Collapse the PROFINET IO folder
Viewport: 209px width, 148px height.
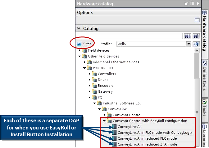[x=84, y=68]
